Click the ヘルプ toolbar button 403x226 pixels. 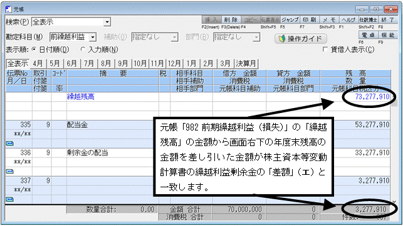click(348, 20)
